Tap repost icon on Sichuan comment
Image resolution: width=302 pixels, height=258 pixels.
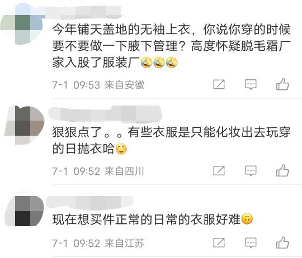pyautogui.click(x=219, y=170)
